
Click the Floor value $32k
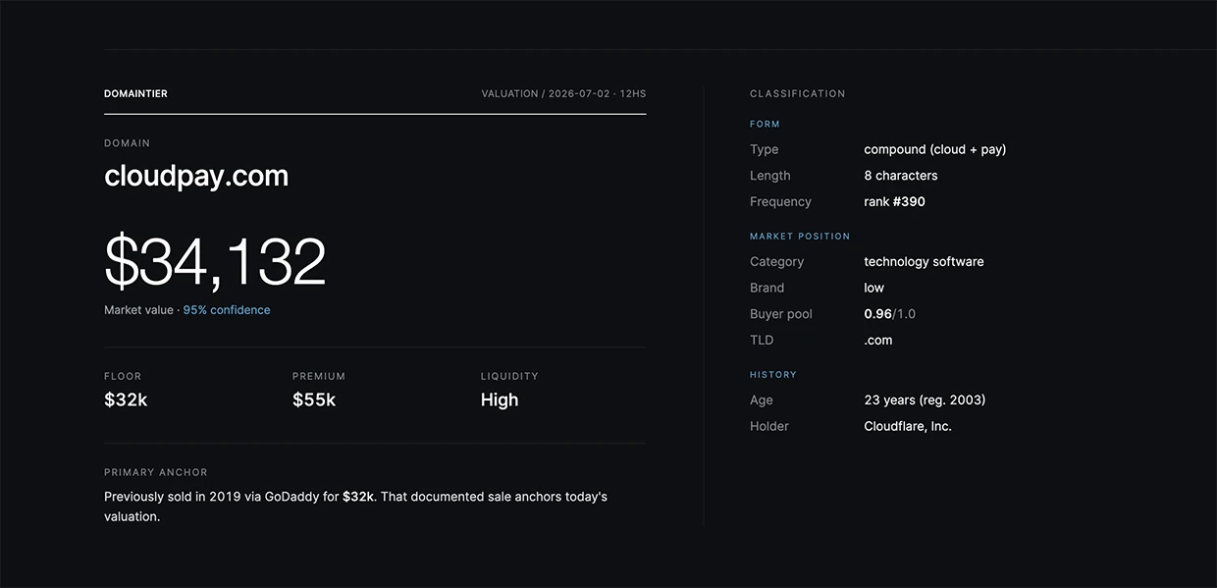(126, 400)
